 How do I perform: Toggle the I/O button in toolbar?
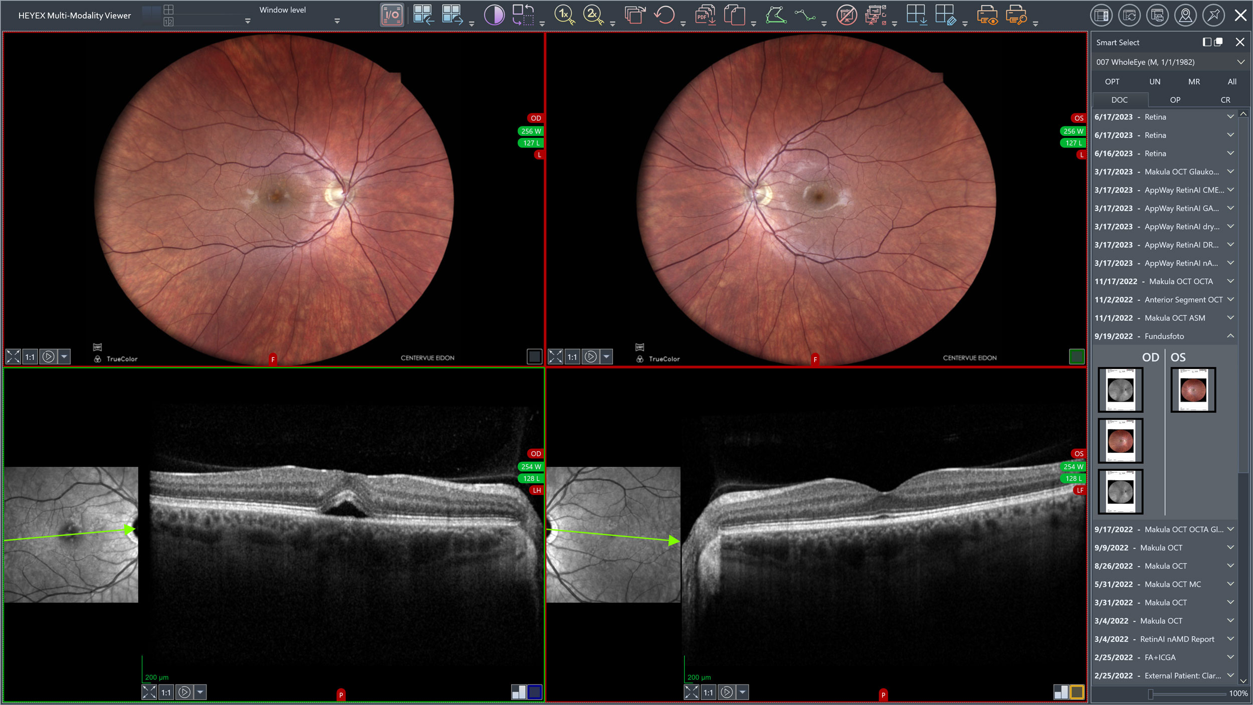392,15
